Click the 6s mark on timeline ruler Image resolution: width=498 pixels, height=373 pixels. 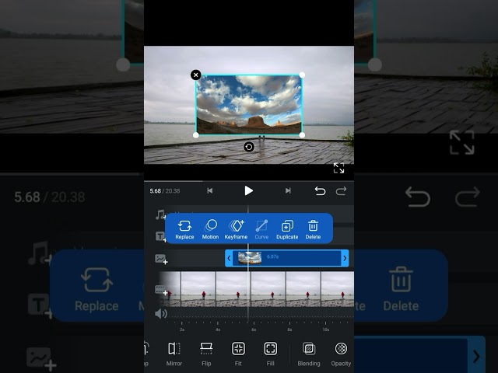tap(254, 329)
